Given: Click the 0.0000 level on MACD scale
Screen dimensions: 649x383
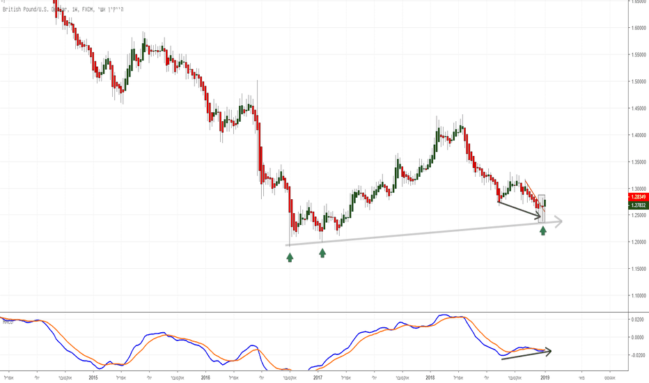Looking at the screenshot, I should click(x=638, y=337).
